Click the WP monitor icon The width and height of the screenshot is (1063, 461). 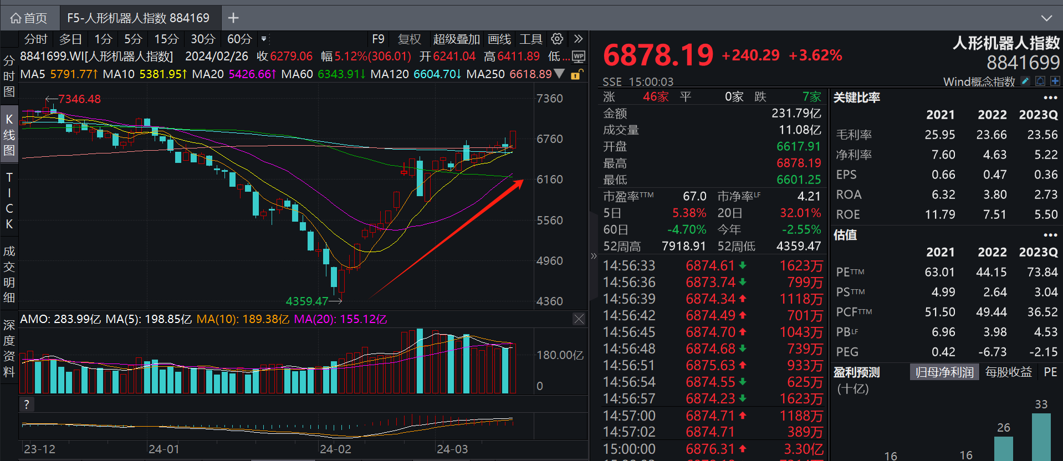click(578, 57)
